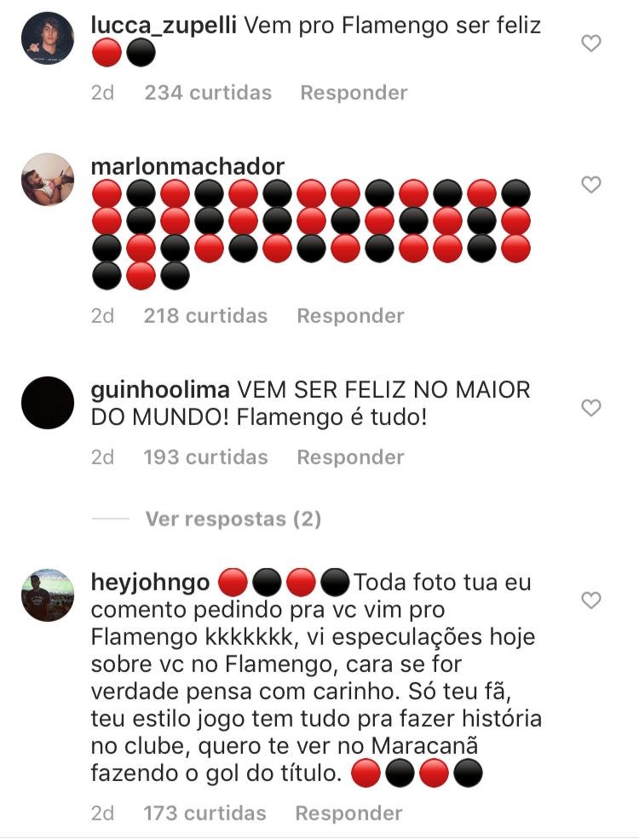The image size is (639, 839).
Task: See 173 curtidas likes list
Action: pyautogui.click(x=204, y=813)
